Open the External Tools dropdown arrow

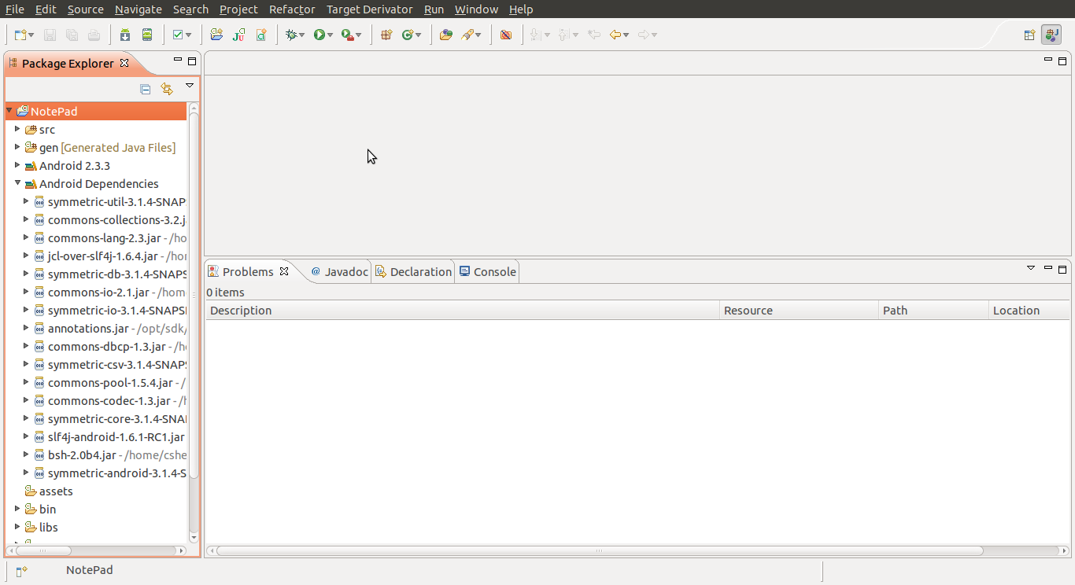[x=359, y=35]
